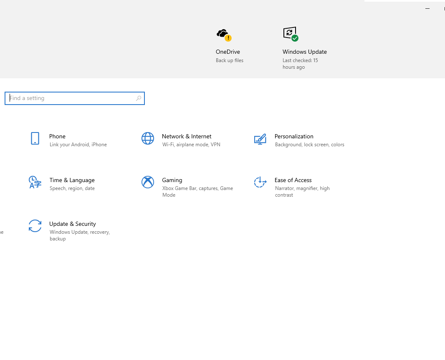Click 'Link your Android, iPhone' description
The image size is (445, 360).
(x=78, y=145)
